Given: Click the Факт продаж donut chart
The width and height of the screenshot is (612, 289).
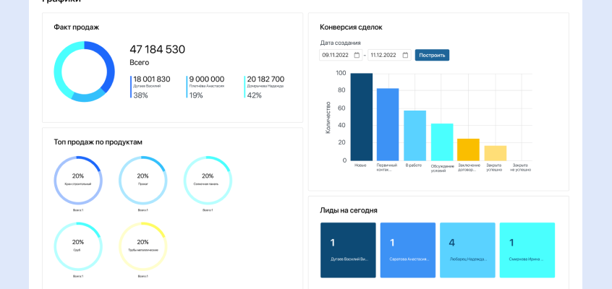Looking at the screenshot, I should point(84,71).
